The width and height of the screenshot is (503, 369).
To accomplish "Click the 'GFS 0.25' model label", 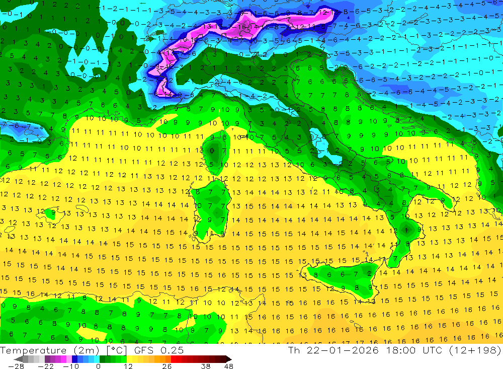I will click(x=159, y=350).
